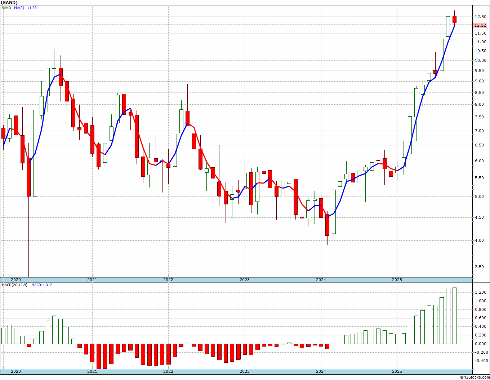Click the "10.50" price axis label

pos(481,51)
